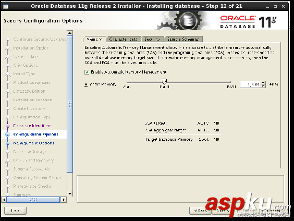This screenshot has height=221, width=294.
Task: Click sidebar horizontal scrollbar thumb
Action: pos(33,200)
